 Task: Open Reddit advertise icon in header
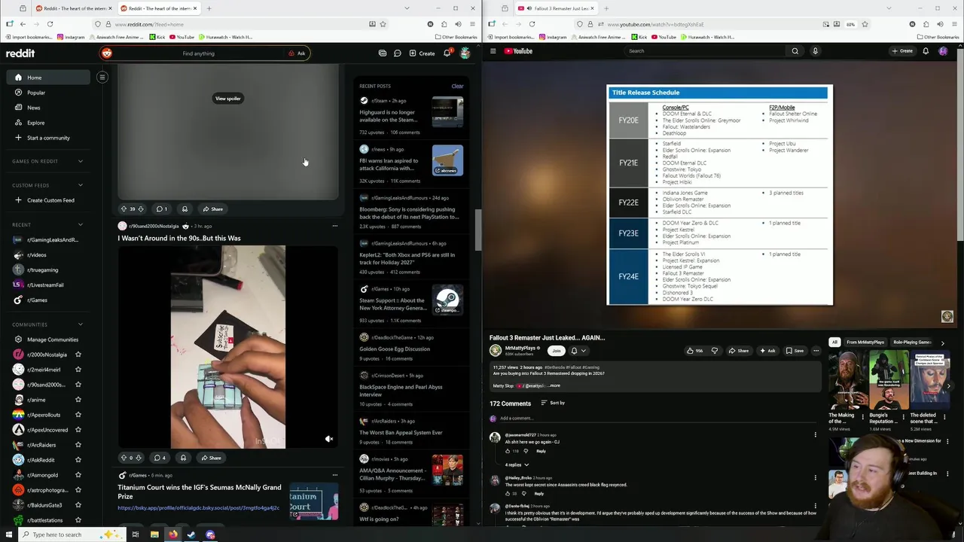pyautogui.click(x=383, y=53)
